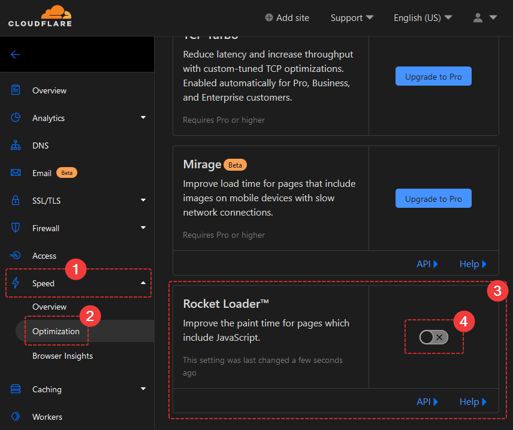Open the API link in Rocket Loader card
The width and height of the screenshot is (513, 430).
pos(427,401)
